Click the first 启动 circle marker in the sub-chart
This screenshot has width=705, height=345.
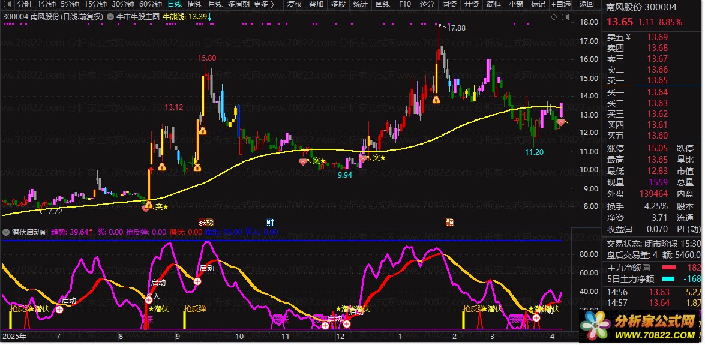[x=59, y=310]
